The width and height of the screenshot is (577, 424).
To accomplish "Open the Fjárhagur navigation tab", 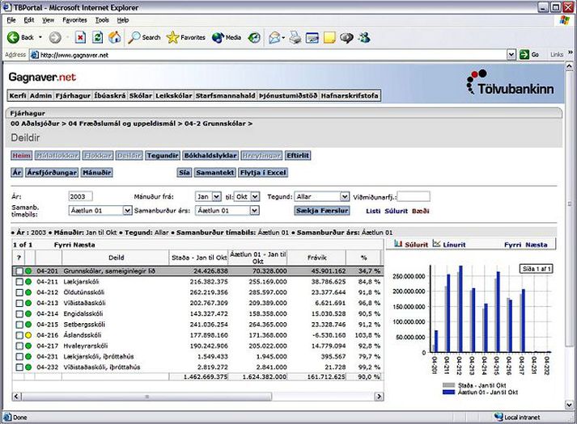I will tap(73, 96).
